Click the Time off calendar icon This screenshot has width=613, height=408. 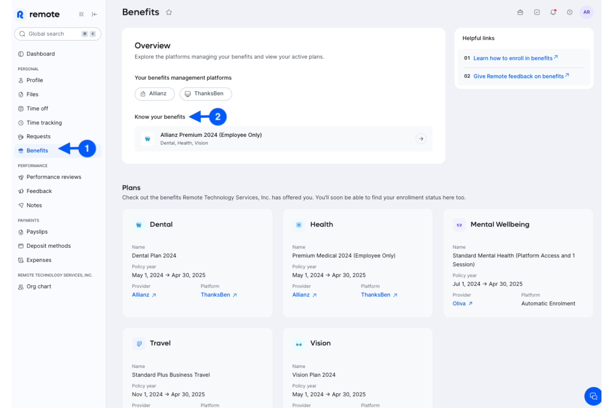click(x=21, y=109)
